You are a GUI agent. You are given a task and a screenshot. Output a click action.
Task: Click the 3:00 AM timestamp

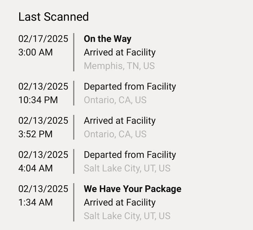(35, 52)
